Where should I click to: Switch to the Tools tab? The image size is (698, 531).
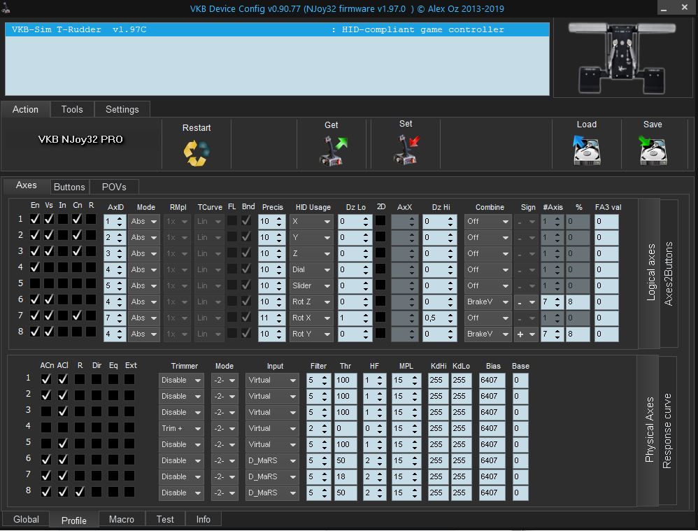(72, 109)
